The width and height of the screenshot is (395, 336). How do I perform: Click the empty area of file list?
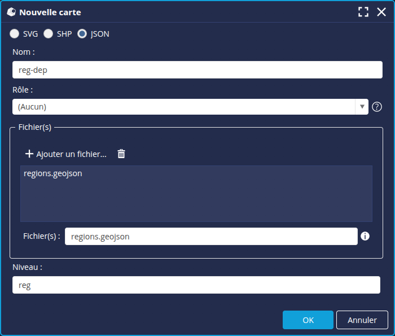[196, 200]
